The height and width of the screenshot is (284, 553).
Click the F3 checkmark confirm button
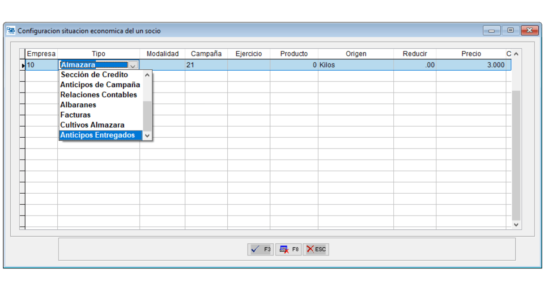coord(260,250)
